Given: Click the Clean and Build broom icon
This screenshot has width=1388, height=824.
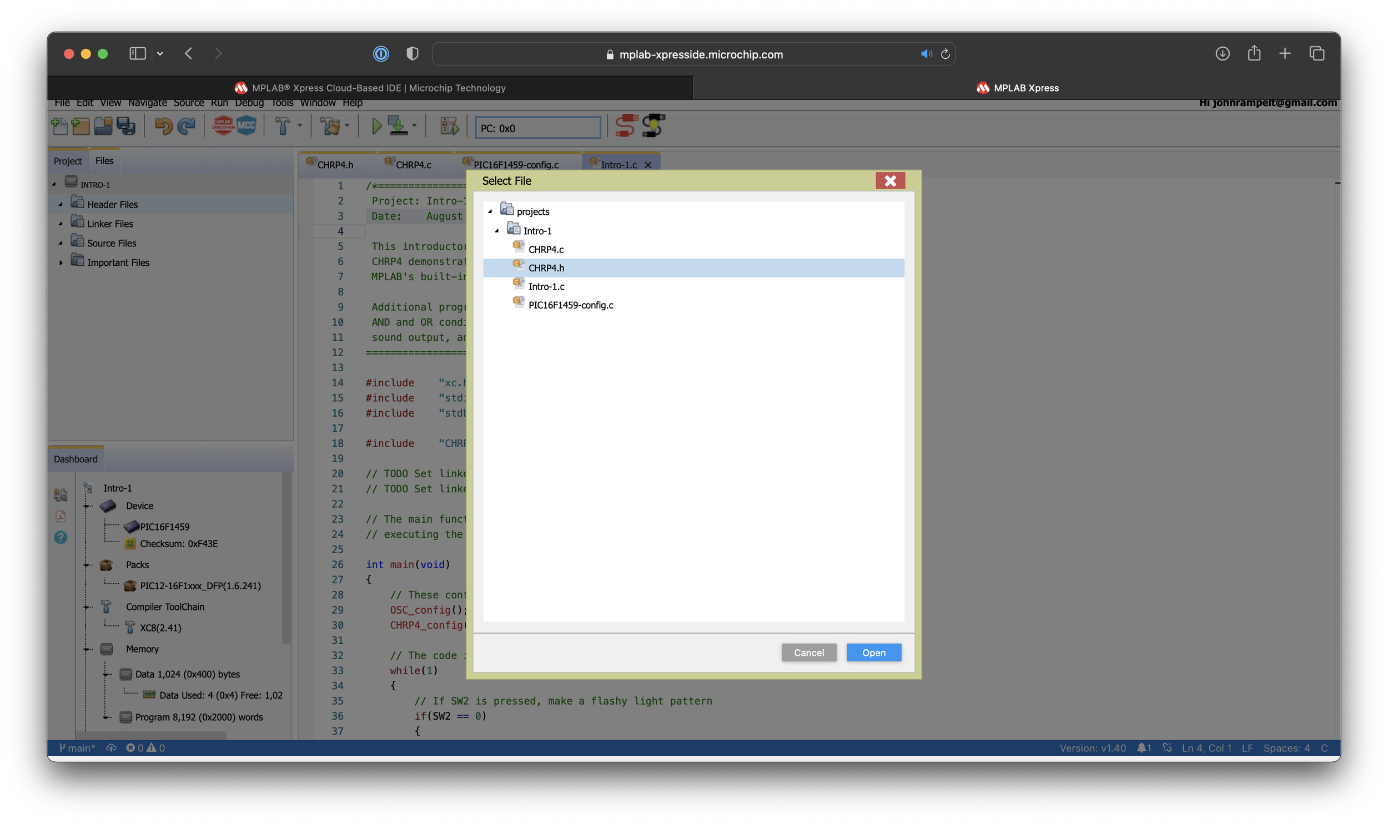Looking at the screenshot, I should (x=331, y=127).
